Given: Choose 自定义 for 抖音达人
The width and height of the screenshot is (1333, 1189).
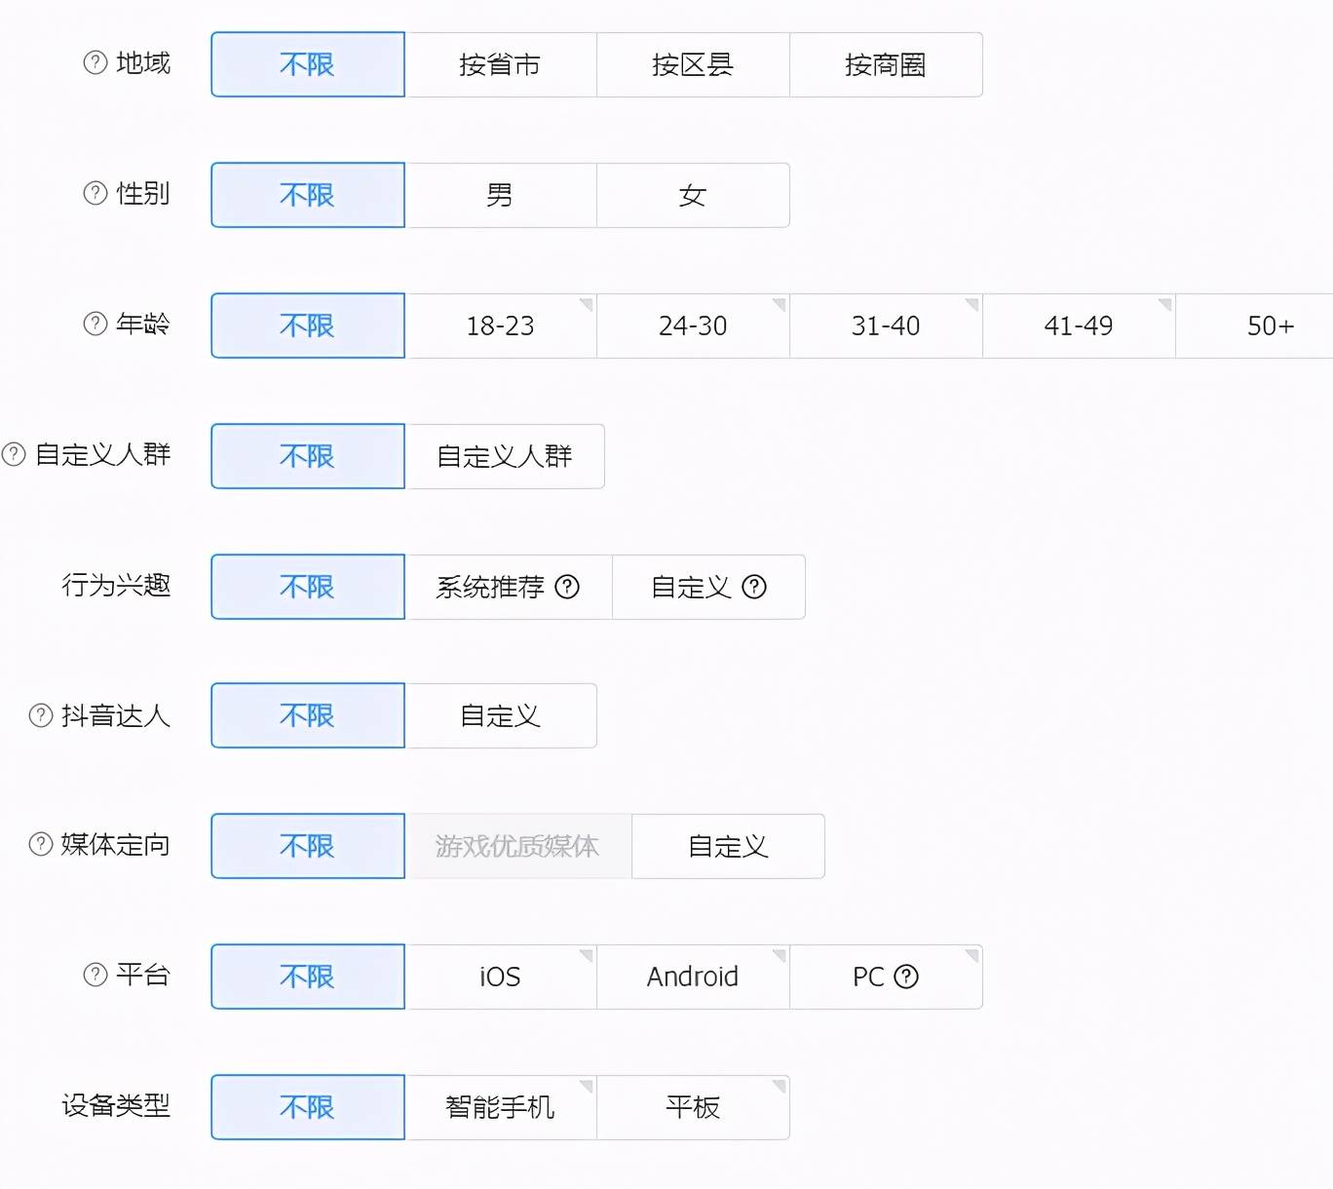Looking at the screenshot, I should point(501,715).
